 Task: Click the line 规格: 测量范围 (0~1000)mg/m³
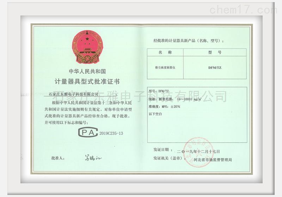click(175, 99)
